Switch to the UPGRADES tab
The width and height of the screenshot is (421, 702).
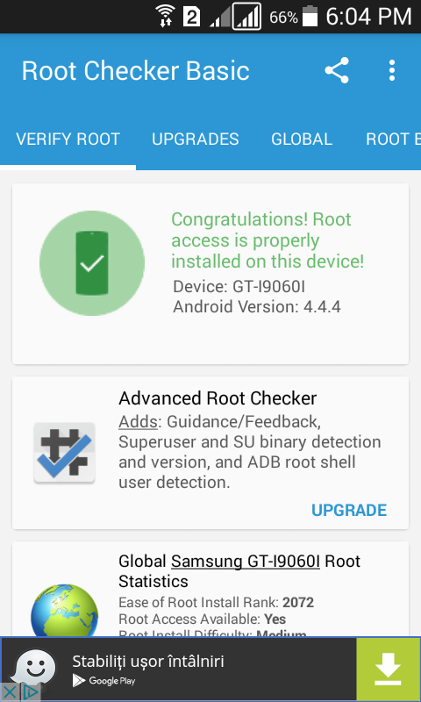(196, 140)
